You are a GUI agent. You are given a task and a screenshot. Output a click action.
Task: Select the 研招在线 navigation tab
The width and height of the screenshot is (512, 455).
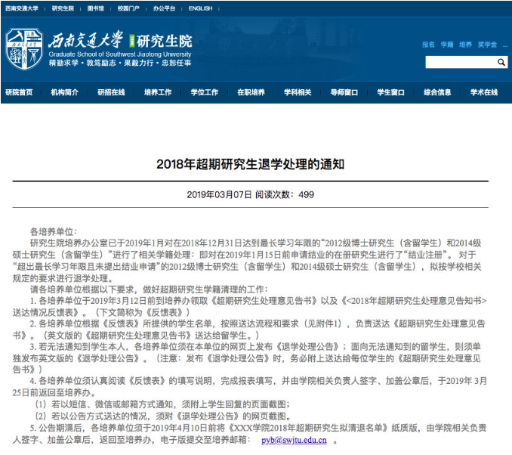pos(111,92)
